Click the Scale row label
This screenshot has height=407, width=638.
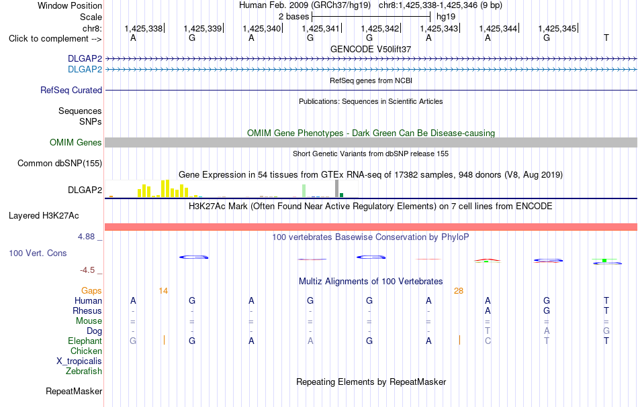[x=91, y=17]
